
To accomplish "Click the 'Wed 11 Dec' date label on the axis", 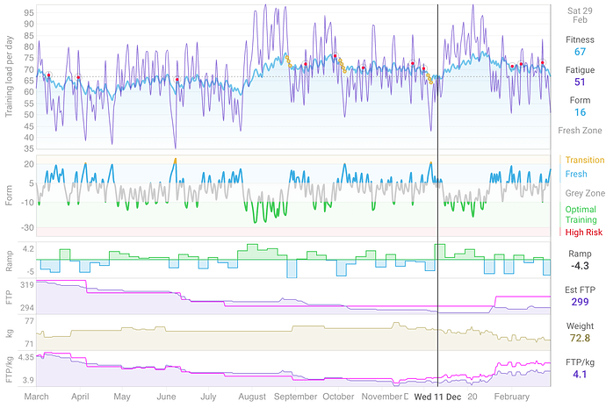I will 437,397.
